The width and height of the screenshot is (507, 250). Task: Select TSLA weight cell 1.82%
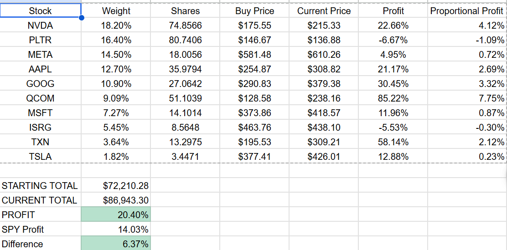pyautogui.click(x=116, y=156)
